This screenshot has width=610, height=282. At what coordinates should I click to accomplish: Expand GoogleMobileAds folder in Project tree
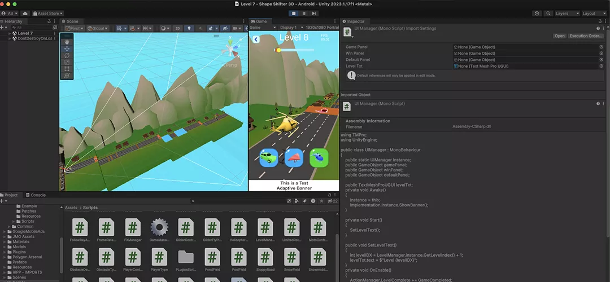[5, 231]
